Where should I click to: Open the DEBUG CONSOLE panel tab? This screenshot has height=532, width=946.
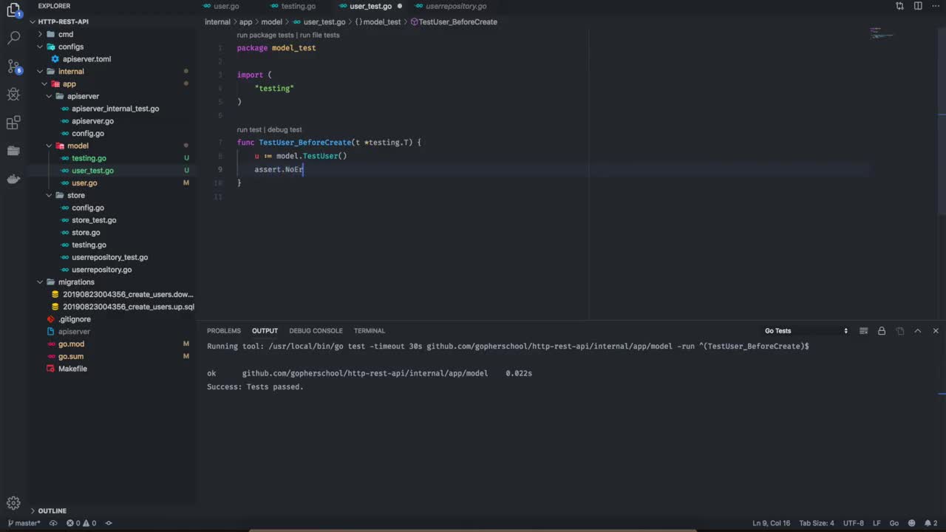316,331
